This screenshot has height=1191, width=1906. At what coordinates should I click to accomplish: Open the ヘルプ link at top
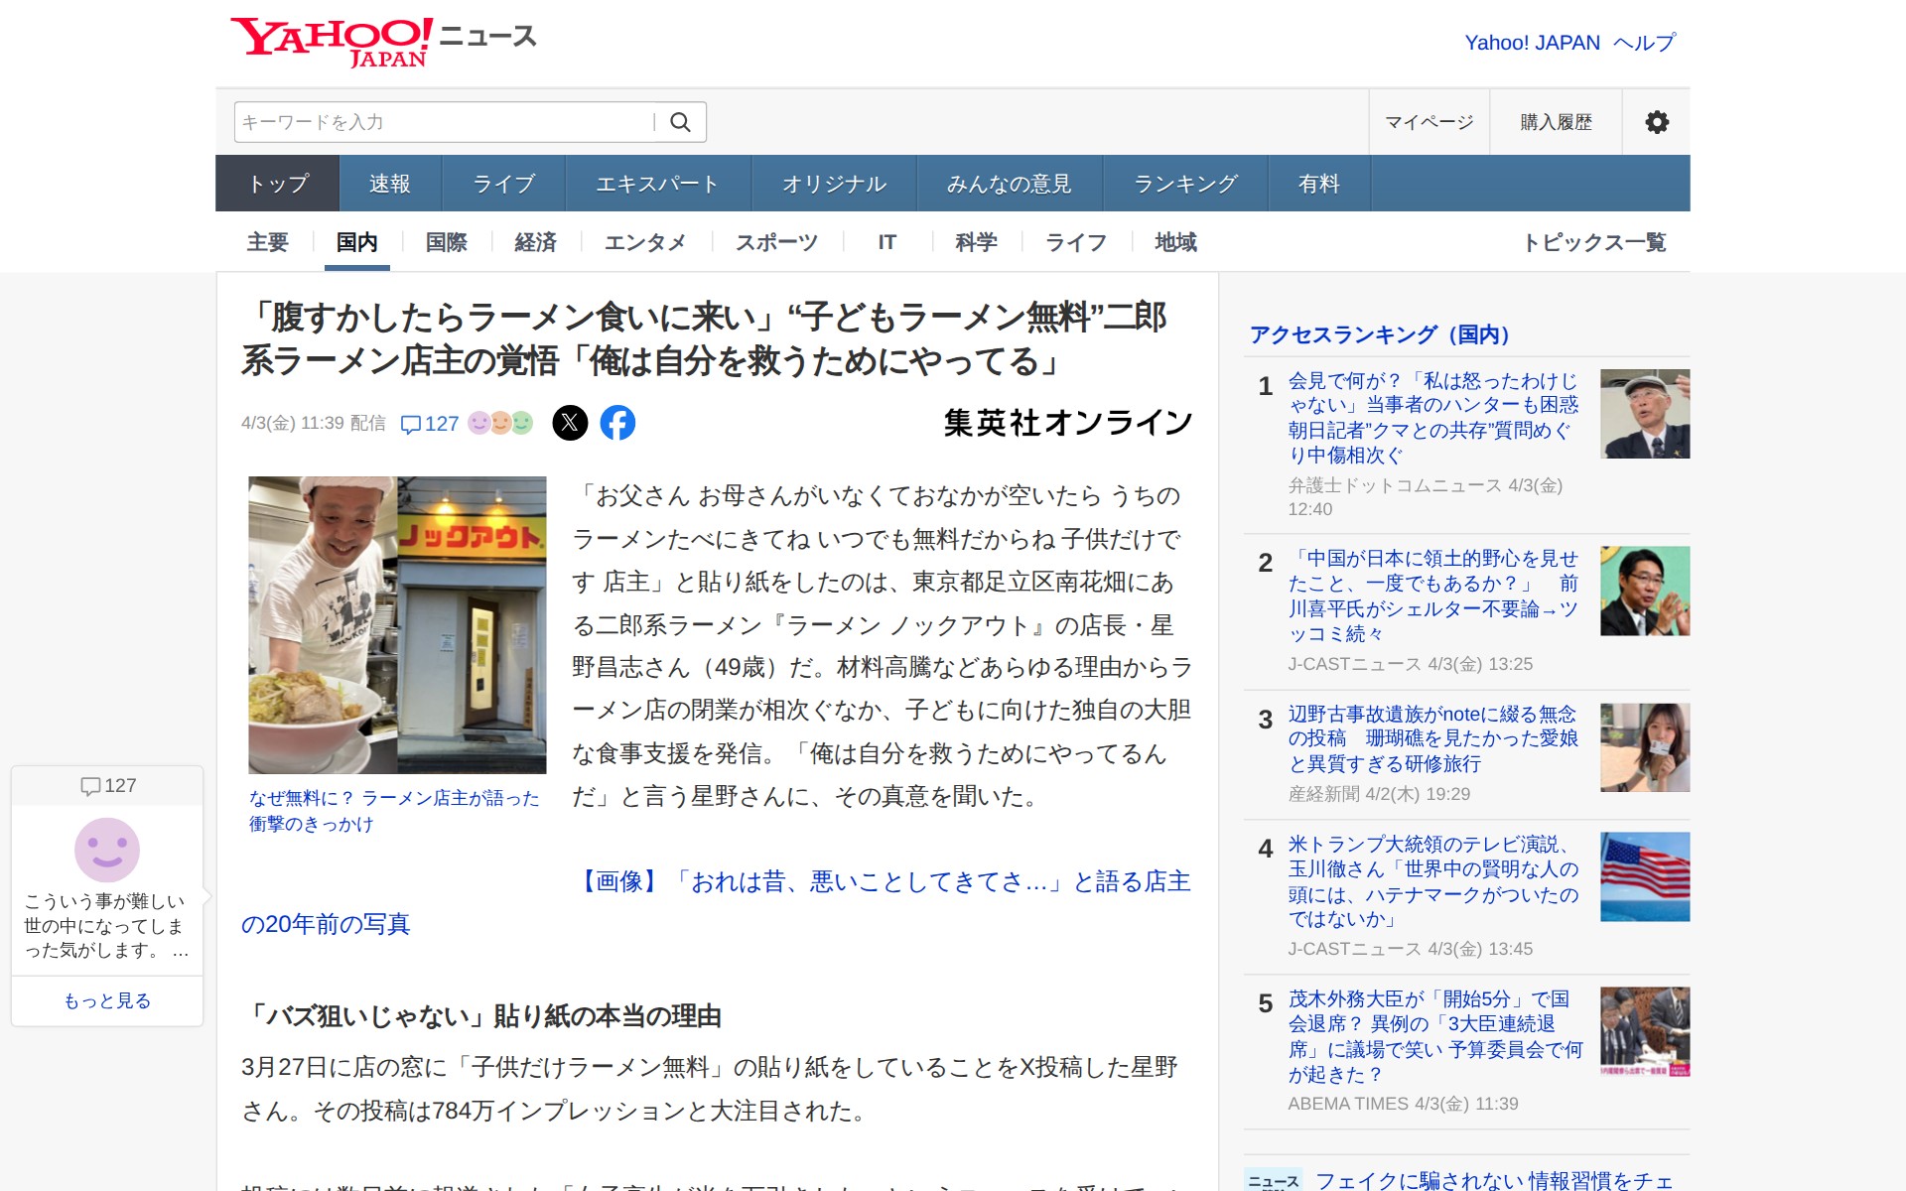point(1644,43)
